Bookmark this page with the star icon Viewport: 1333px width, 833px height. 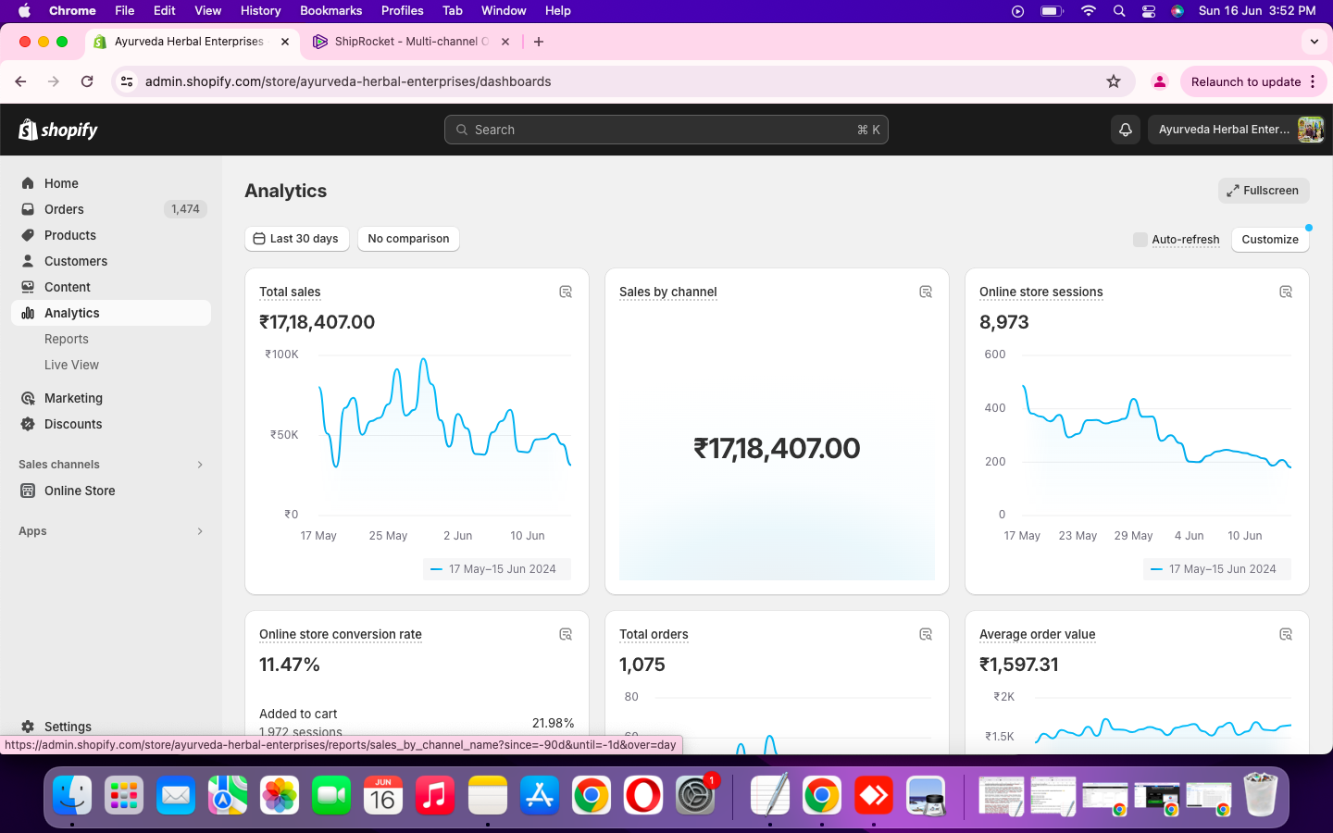coord(1114,81)
